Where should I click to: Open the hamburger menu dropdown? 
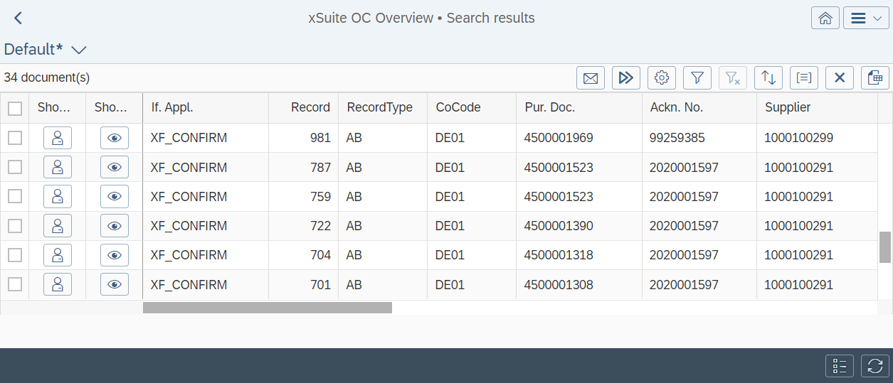pyautogui.click(x=866, y=18)
